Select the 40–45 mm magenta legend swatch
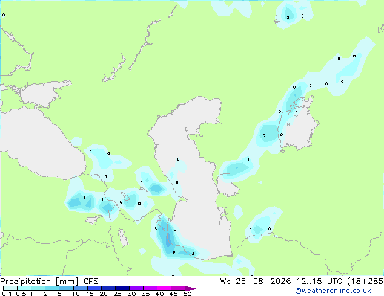Screen dimensions: 384x296 point(164,288)
